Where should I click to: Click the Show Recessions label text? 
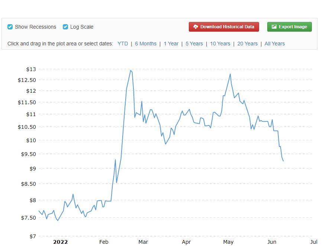click(x=35, y=27)
